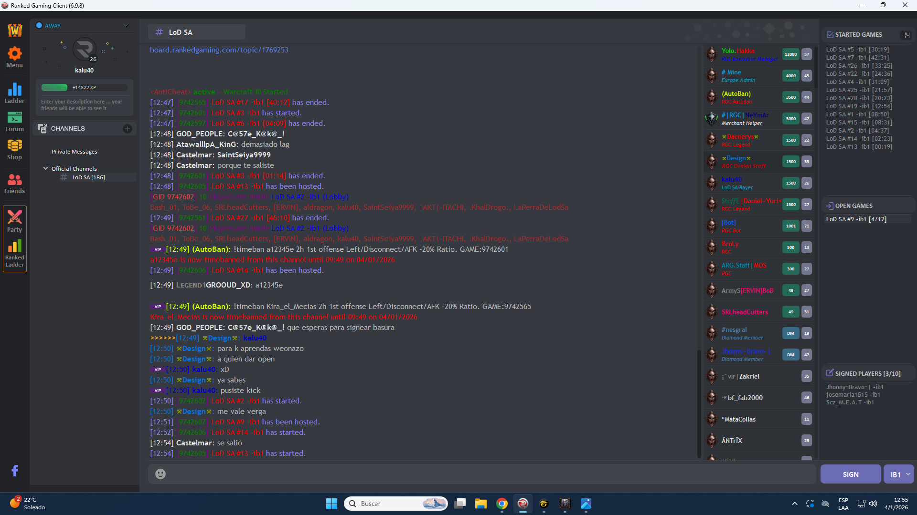The width and height of the screenshot is (917, 515).
Task: Expand the AWAY status dropdown
Action: [x=126, y=26]
